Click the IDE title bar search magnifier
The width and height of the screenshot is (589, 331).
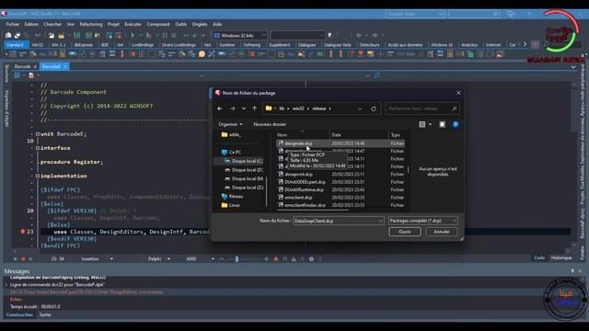[x=495, y=14]
